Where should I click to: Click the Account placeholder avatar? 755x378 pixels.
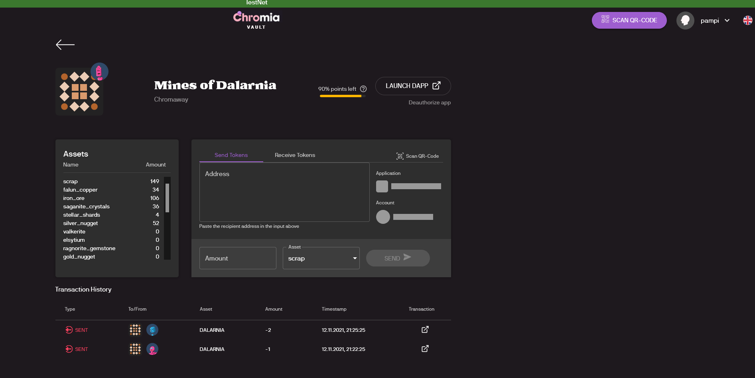click(x=383, y=217)
